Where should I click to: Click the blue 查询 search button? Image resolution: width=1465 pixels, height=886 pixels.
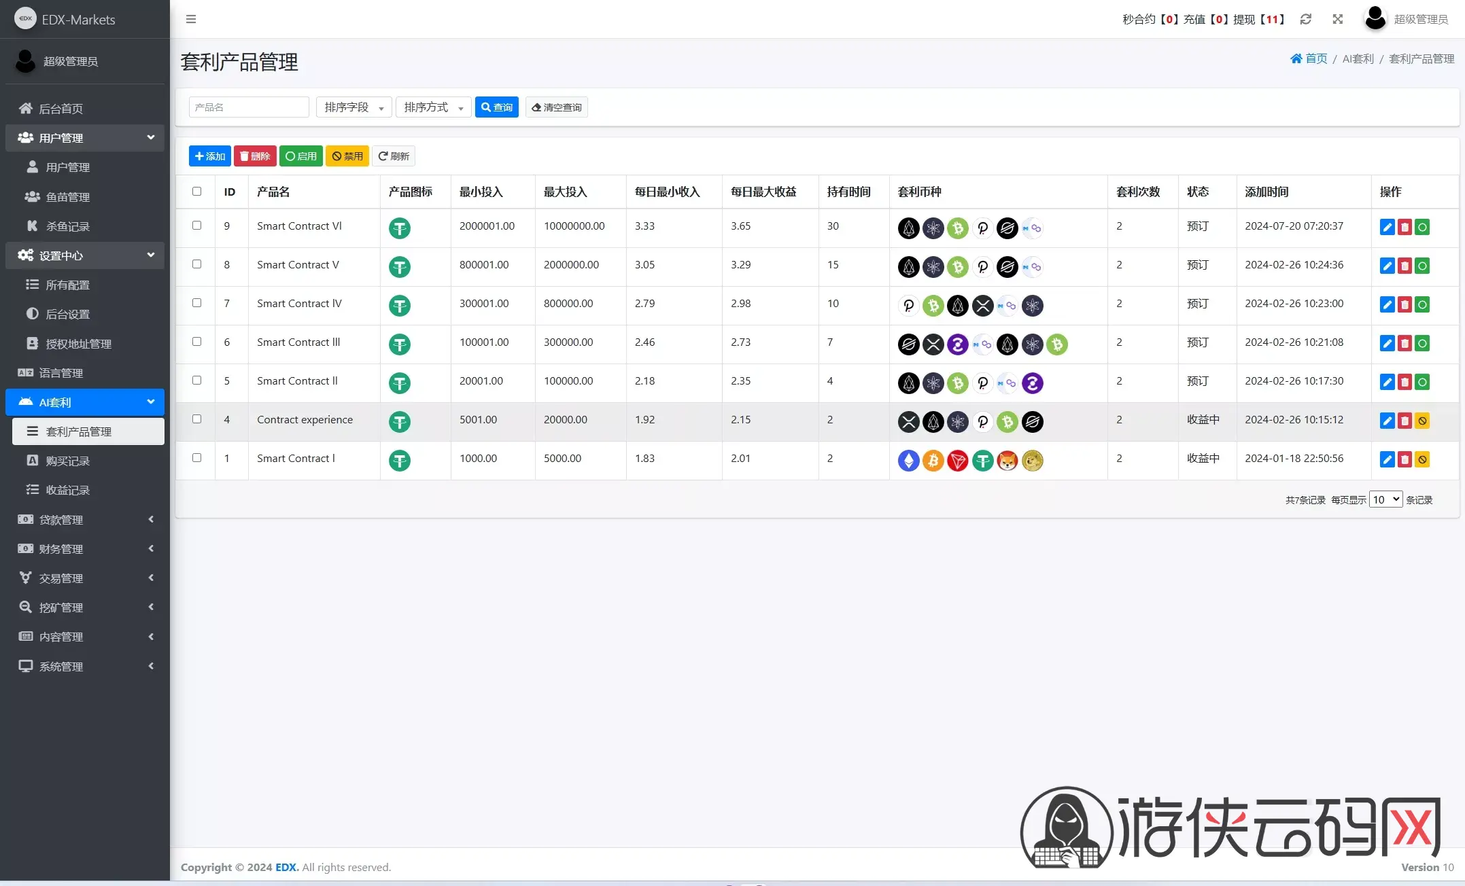click(x=497, y=107)
